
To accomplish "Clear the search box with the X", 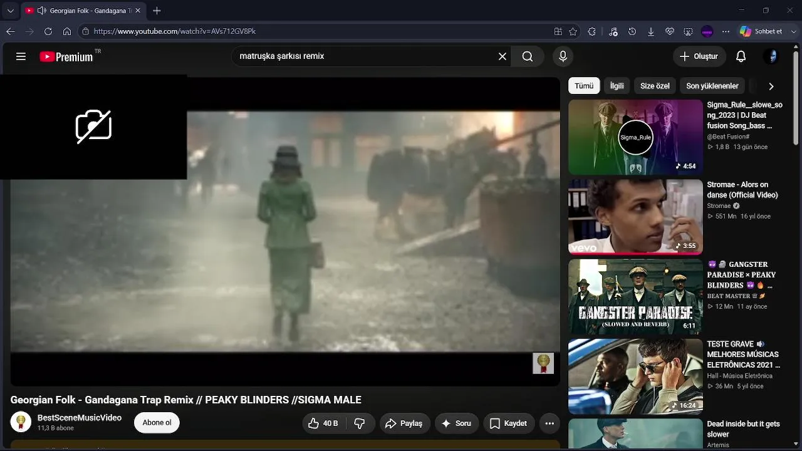I will (503, 56).
